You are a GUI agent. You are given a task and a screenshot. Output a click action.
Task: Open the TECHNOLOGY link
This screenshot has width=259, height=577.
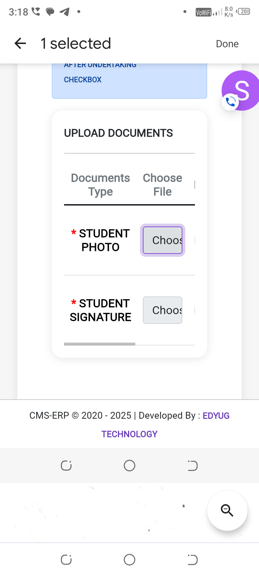(129, 434)
